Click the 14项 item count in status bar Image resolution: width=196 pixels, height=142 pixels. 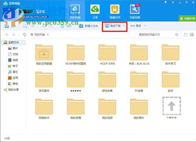click(x=7, y=138)
